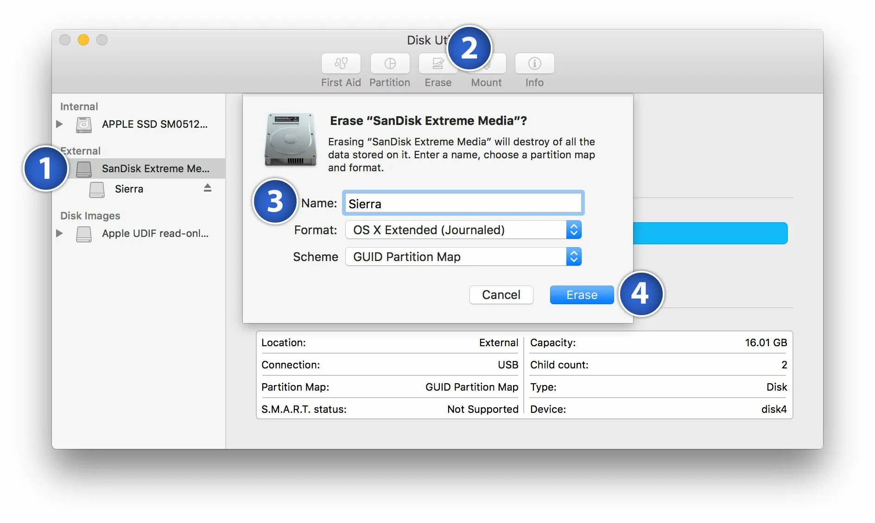The width and height of the screenshot is (875, 523).
Task: Click the Internal sidebar heading
Action: tap(79, 106)
